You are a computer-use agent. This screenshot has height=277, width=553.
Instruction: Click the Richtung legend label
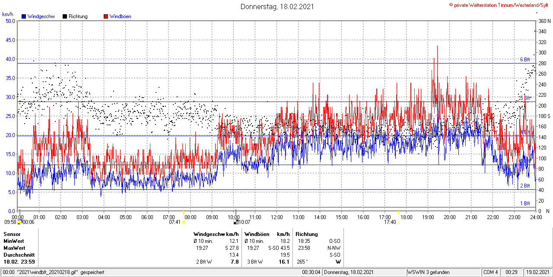(x=78, y=16)
